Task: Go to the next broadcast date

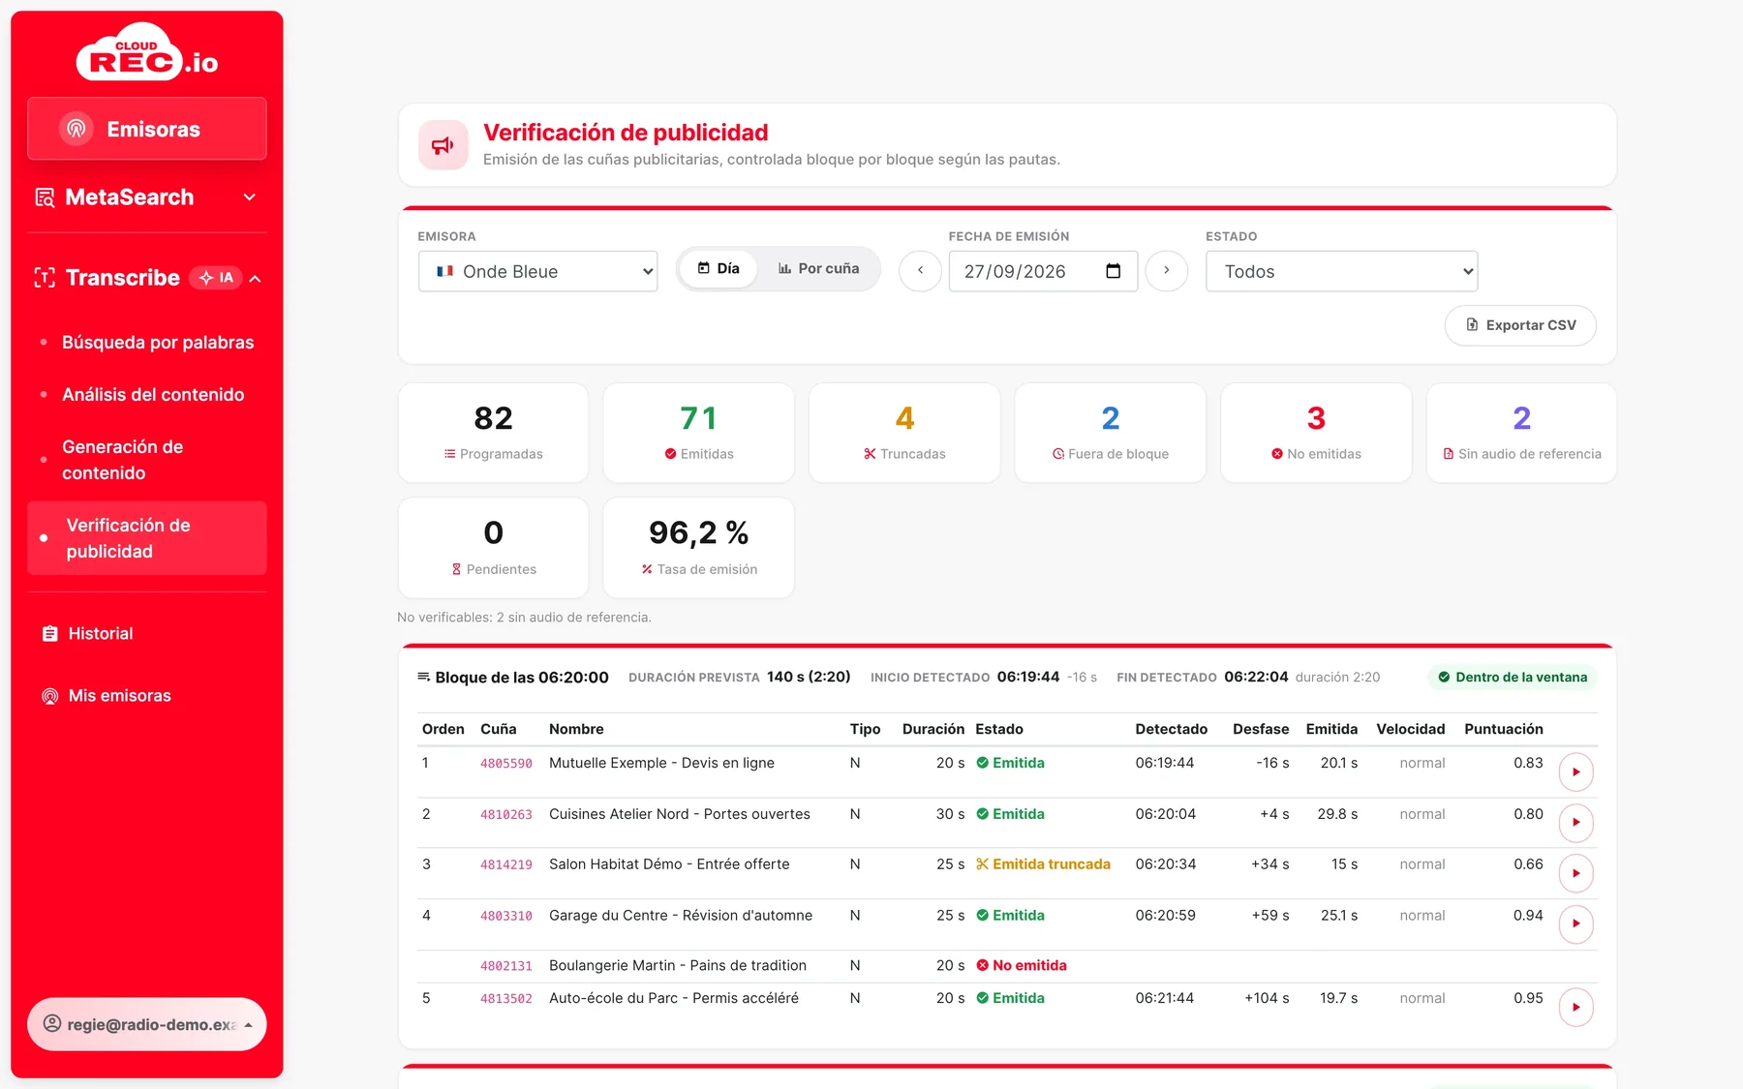Action: pos(1166,271)
